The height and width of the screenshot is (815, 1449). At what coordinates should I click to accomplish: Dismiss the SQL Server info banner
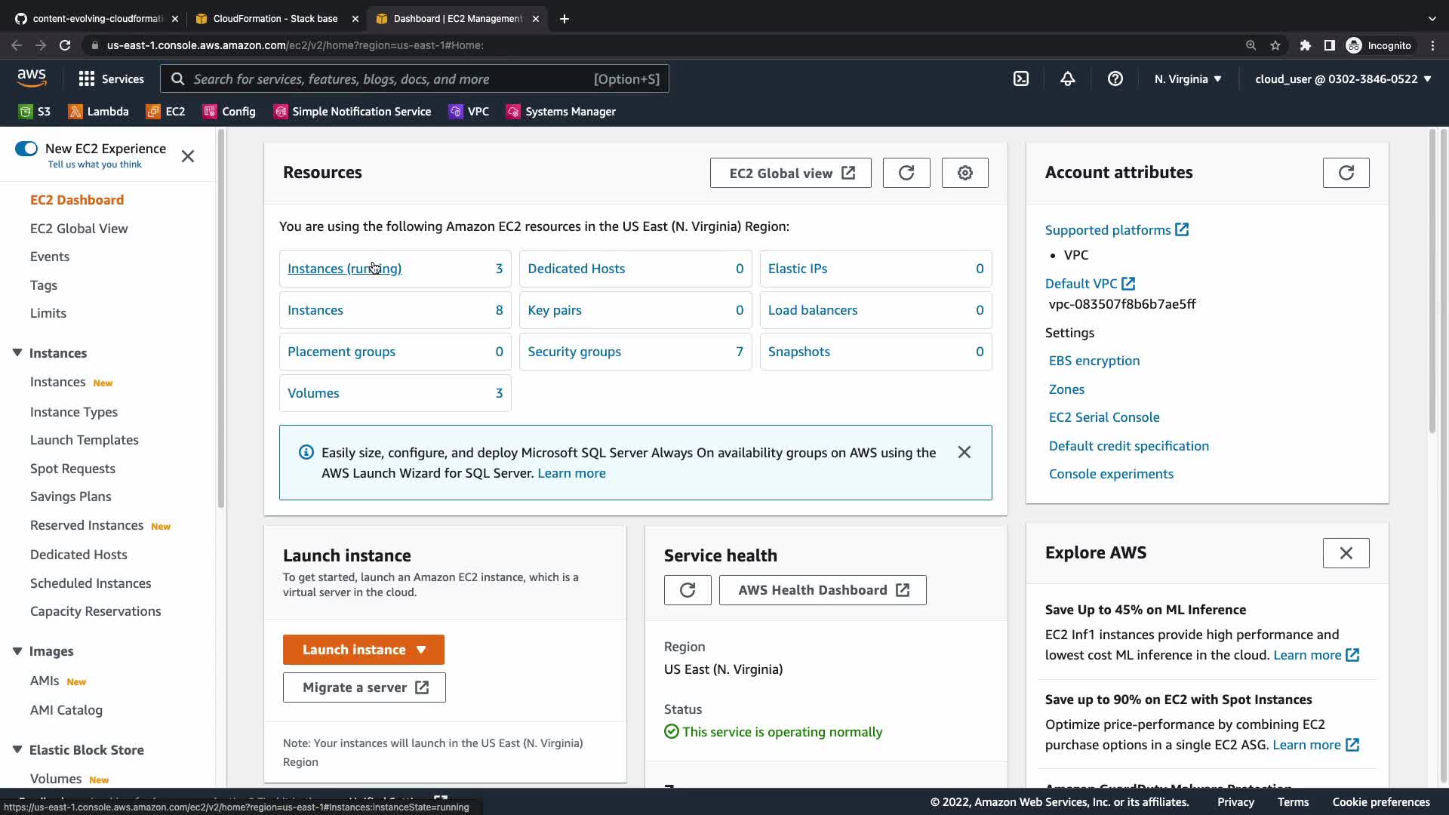tap(964, 452)
